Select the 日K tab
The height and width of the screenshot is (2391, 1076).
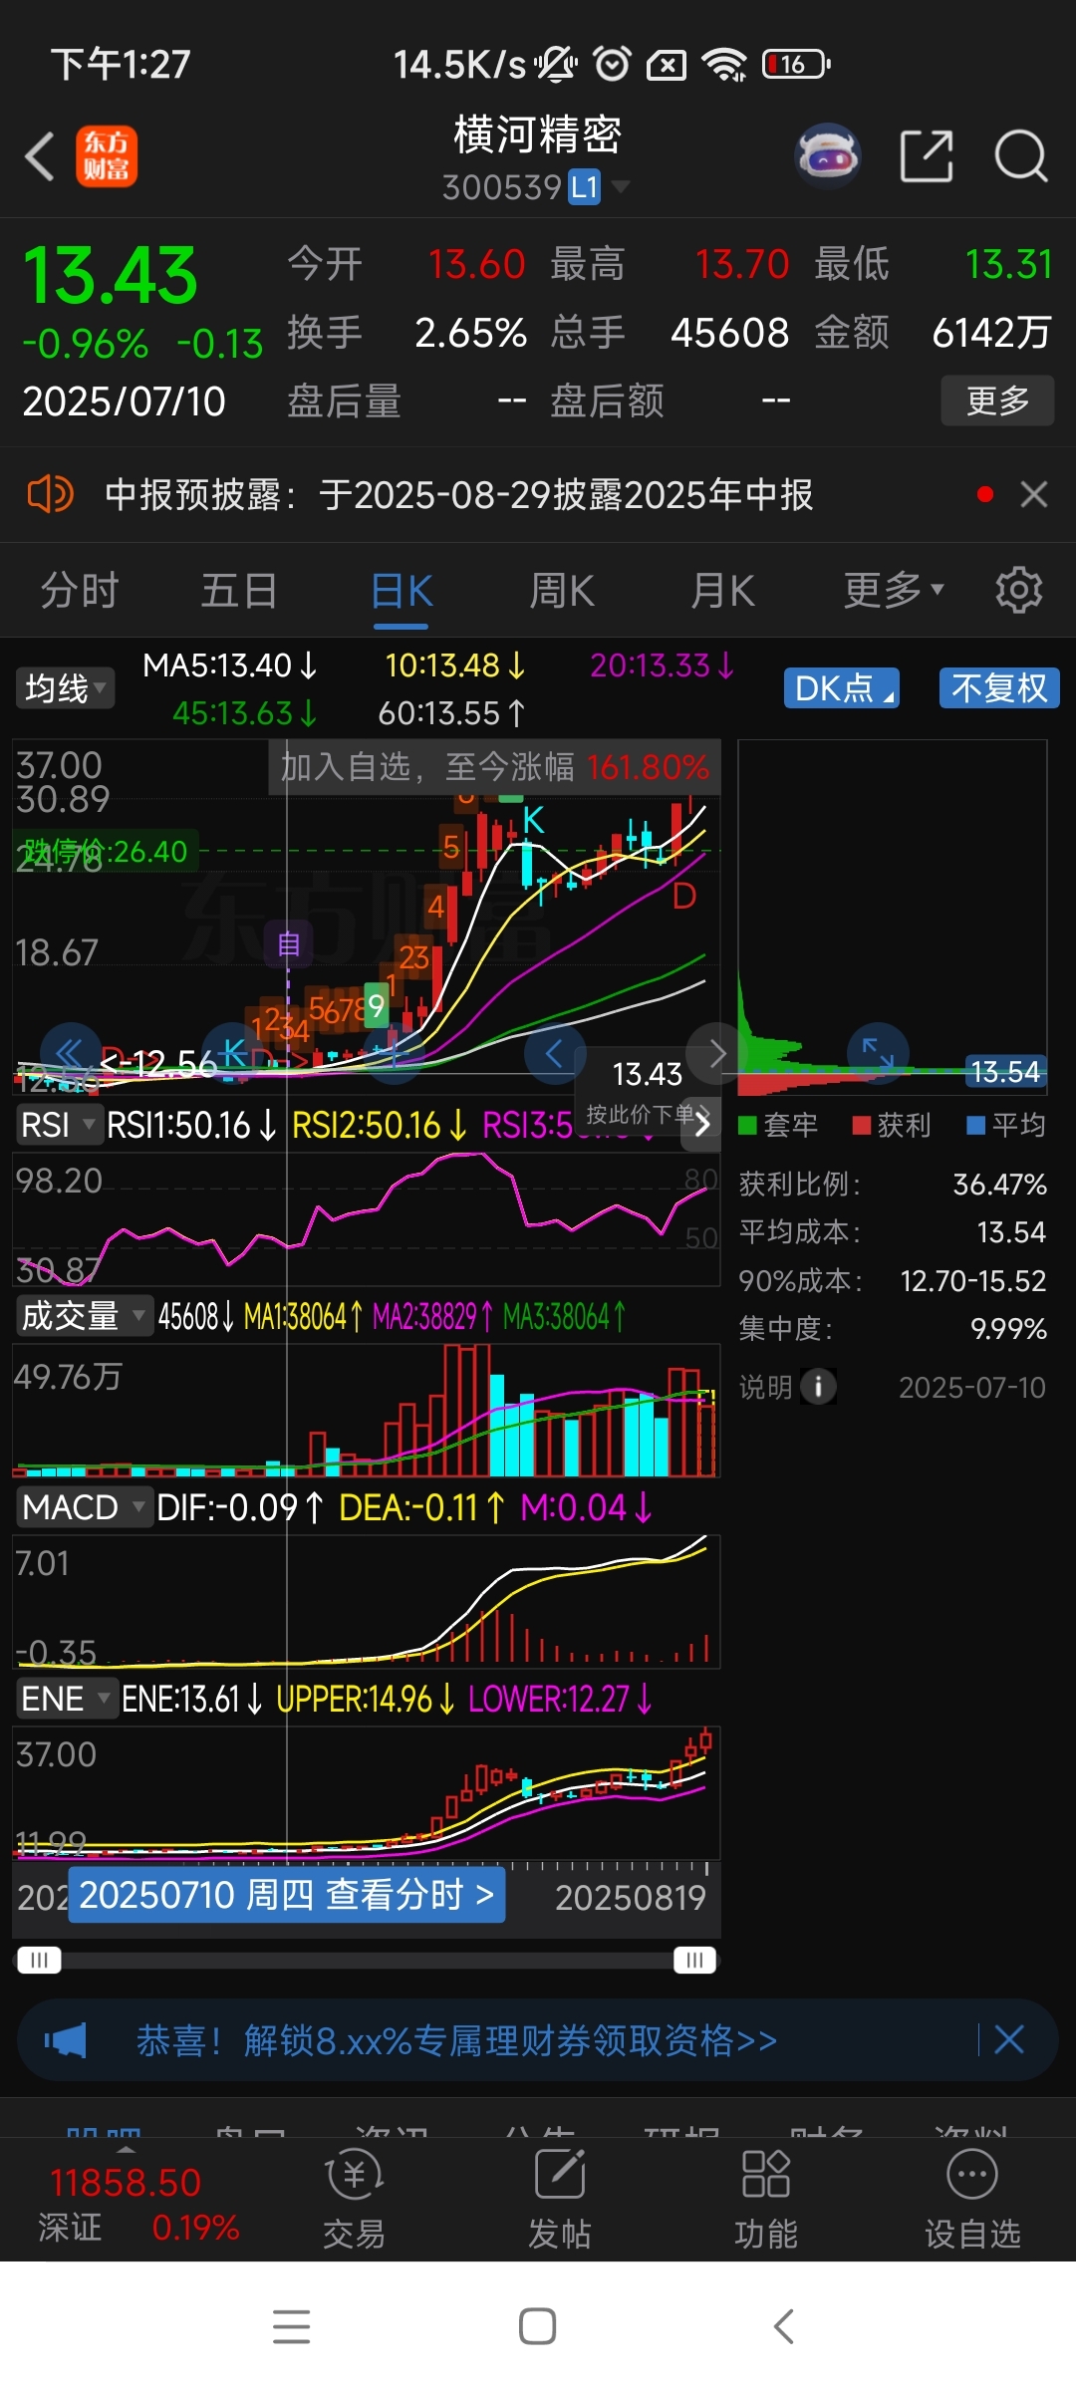(x=402, y=590)
